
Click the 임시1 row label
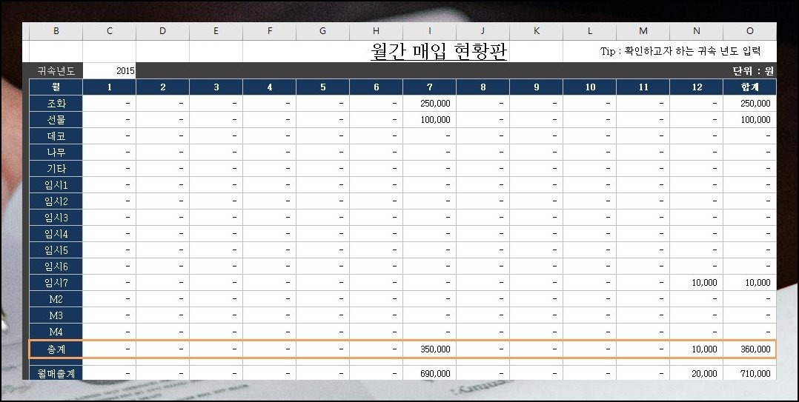[56, 185]
